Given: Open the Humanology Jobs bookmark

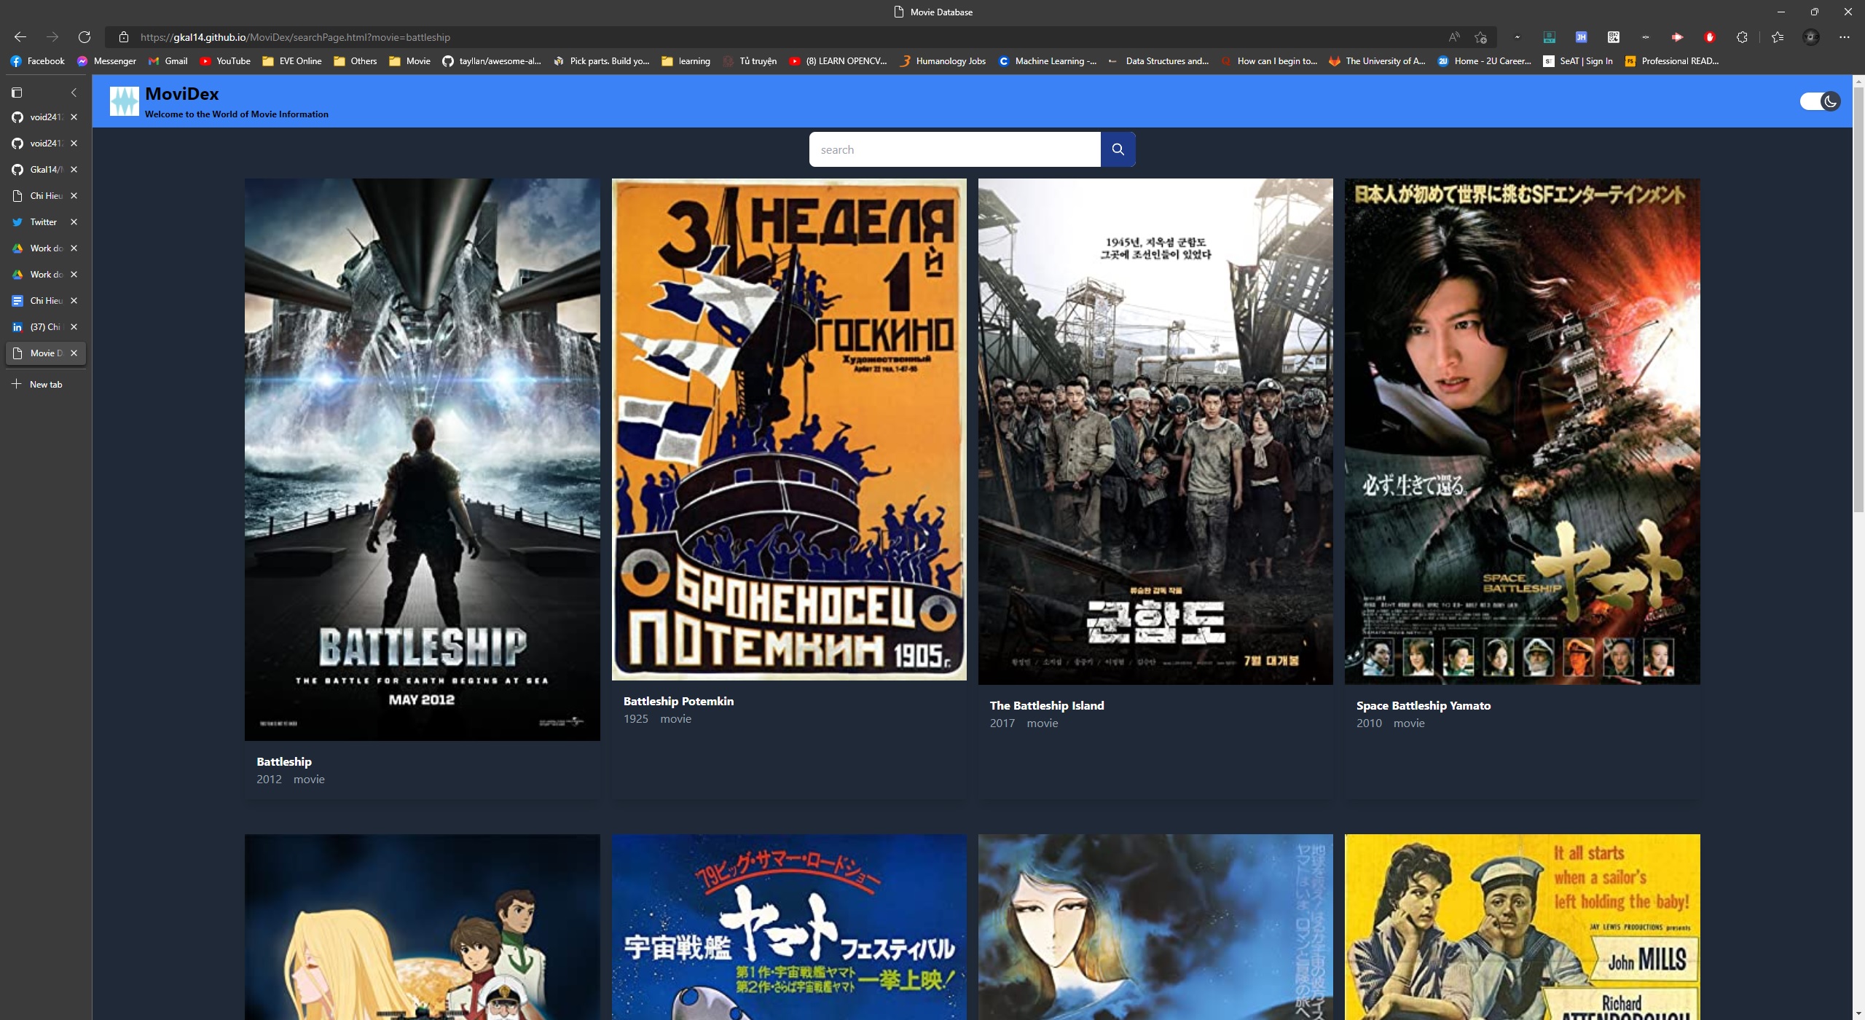Looking at the screenshot, I should click(943, 61).
